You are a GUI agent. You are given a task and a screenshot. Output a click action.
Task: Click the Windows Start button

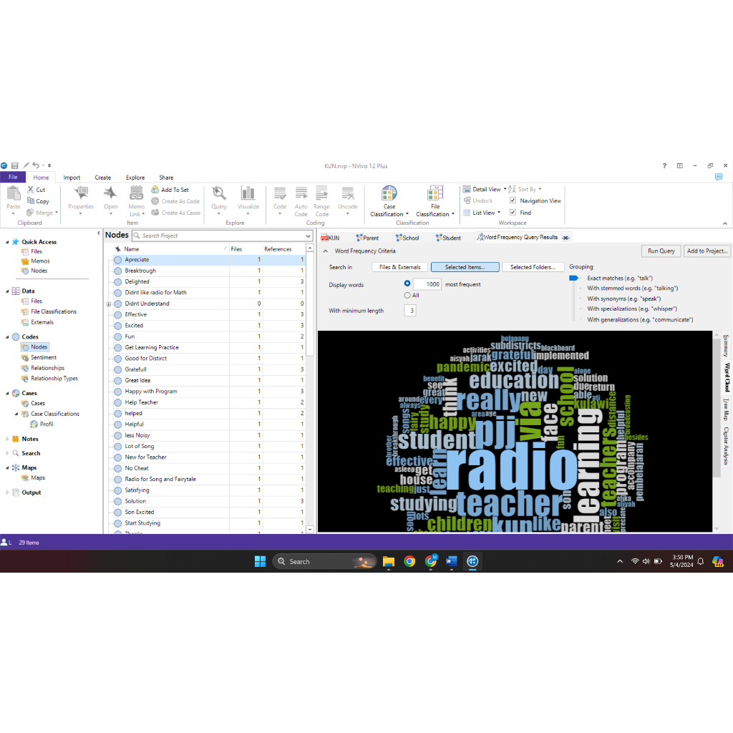[260, 561]
